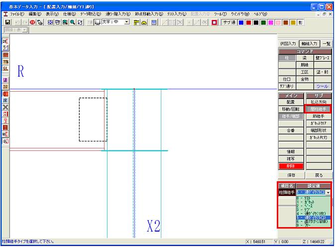The image size is (335, 247).
Task: Click the orange hatched sidebar icon
Action: 5,55
